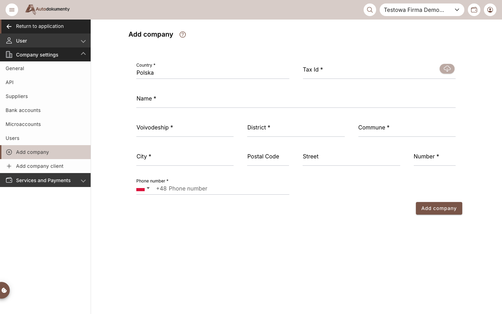Go to General settings
This screenshot has height=314, width=502.
click(x=45, y=68)
